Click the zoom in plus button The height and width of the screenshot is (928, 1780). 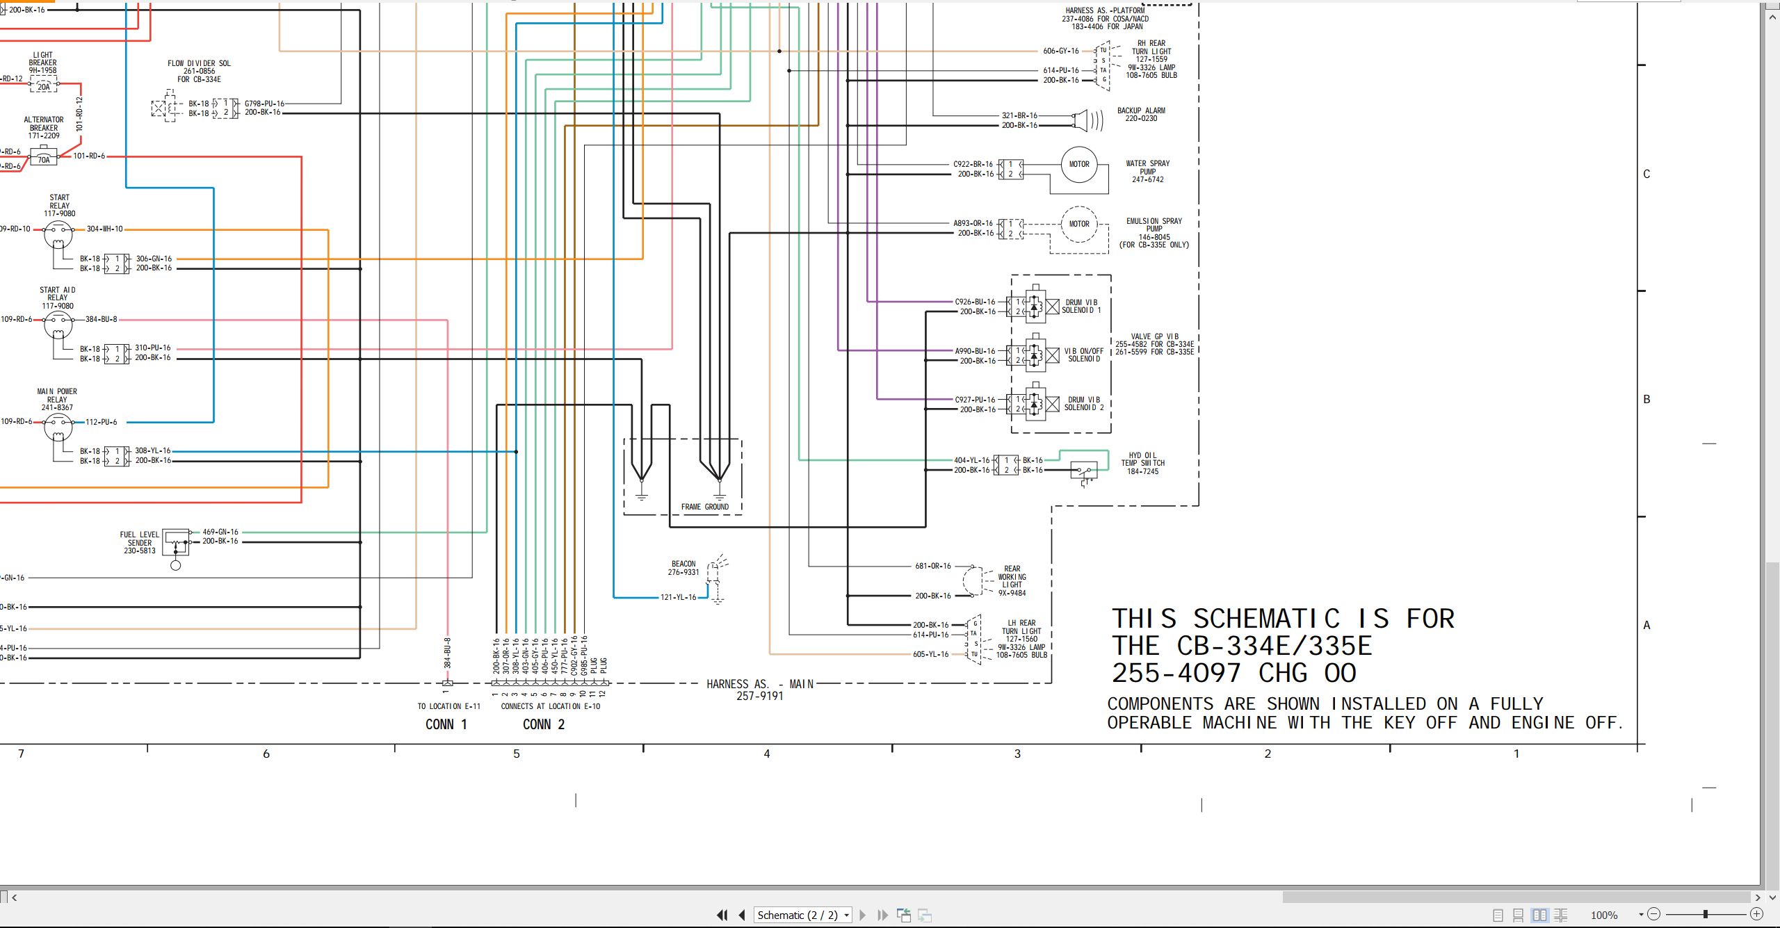pos(1757,914)
